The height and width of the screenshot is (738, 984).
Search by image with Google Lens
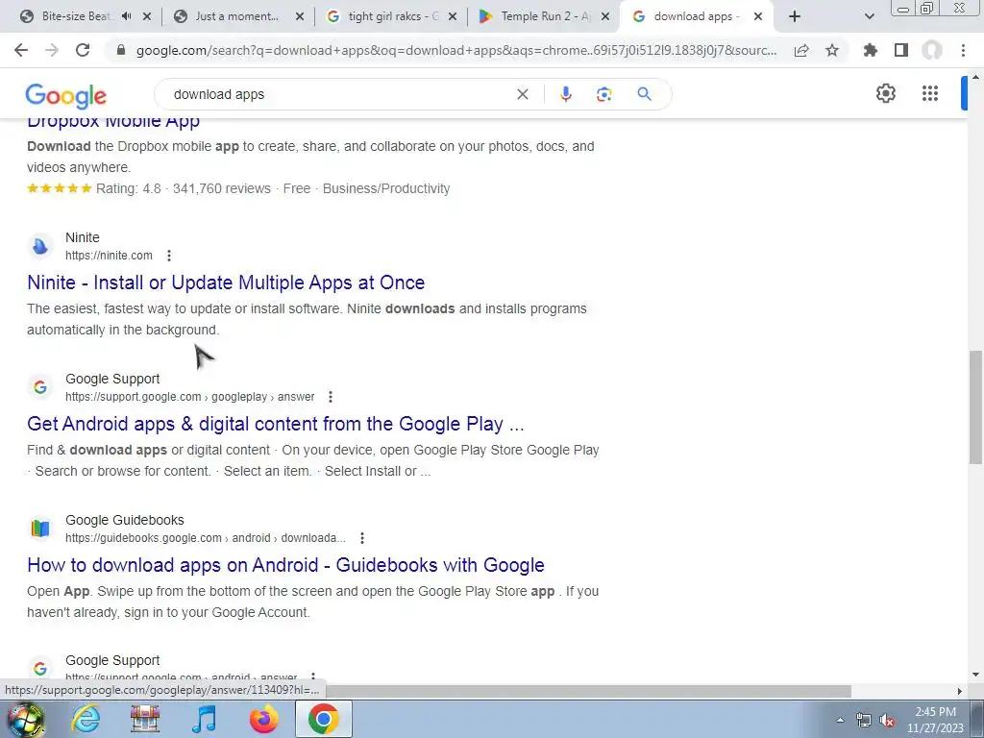coord(603,94)
